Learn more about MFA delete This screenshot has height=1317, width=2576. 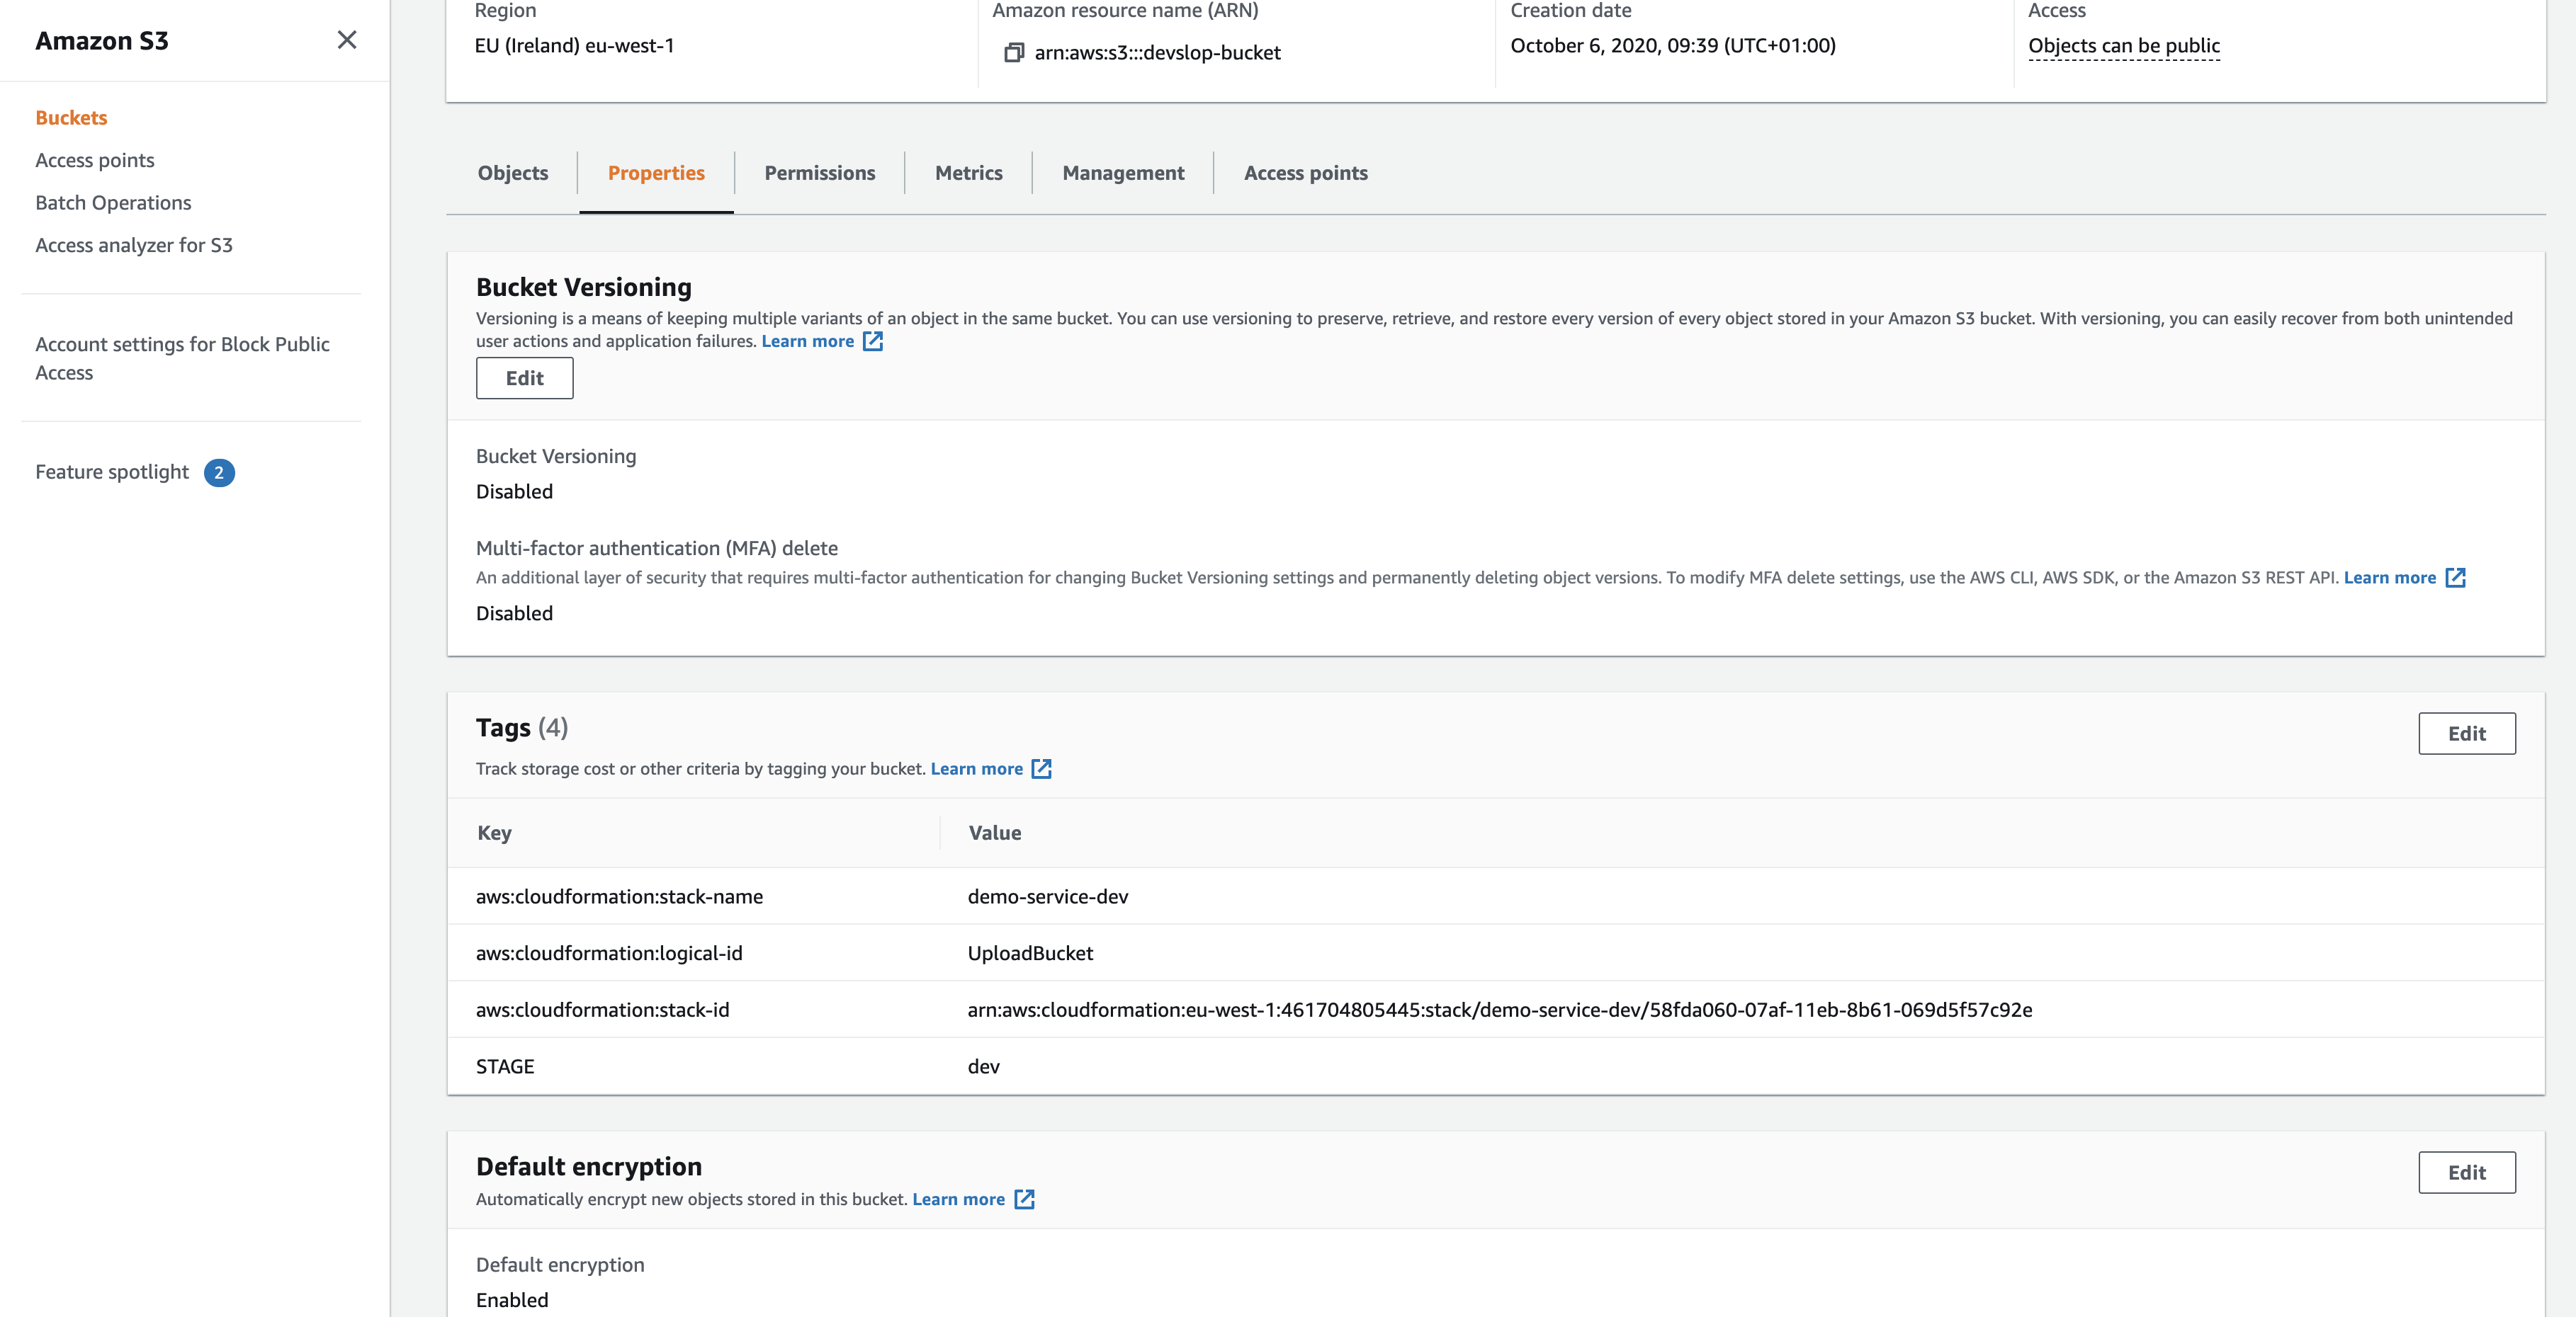[2390, 578]
